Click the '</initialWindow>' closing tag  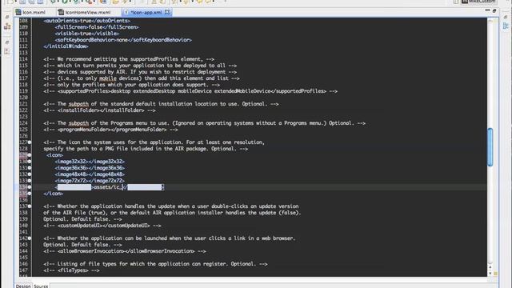(66, 46)
